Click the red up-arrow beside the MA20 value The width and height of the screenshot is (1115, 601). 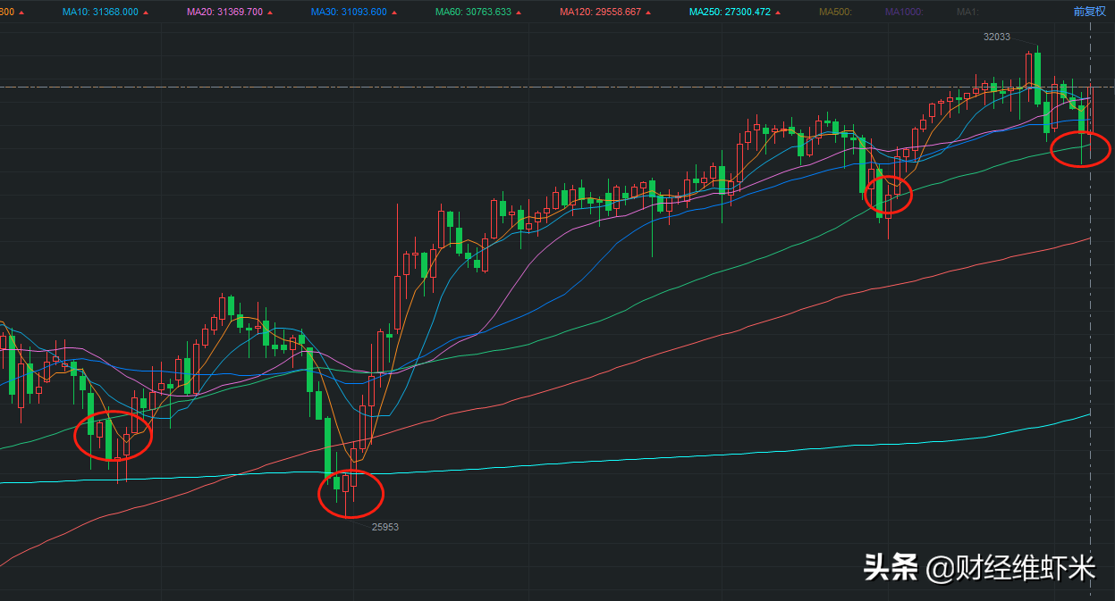point(270,13)
